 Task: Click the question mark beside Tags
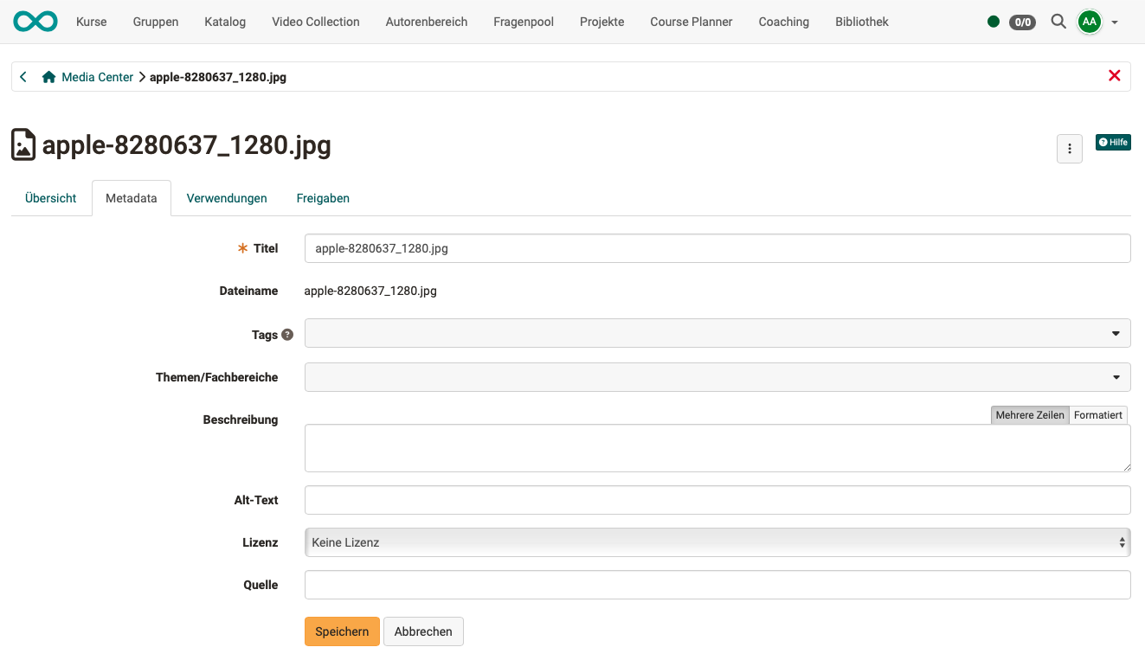coord(286,334)
